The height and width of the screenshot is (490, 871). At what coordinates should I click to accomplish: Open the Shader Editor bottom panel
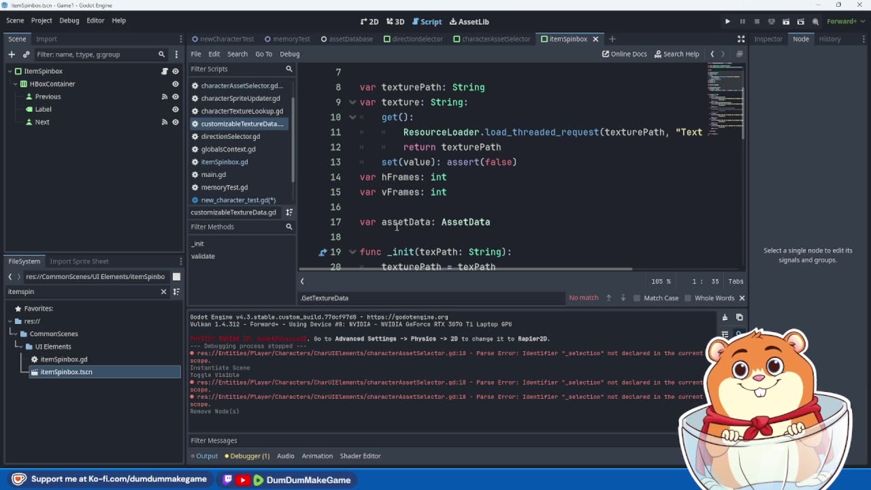point(360,456)
